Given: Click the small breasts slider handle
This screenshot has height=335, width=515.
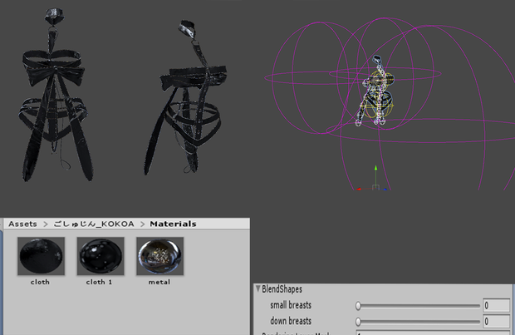Looking at the screenshot, I should point(358,306).
